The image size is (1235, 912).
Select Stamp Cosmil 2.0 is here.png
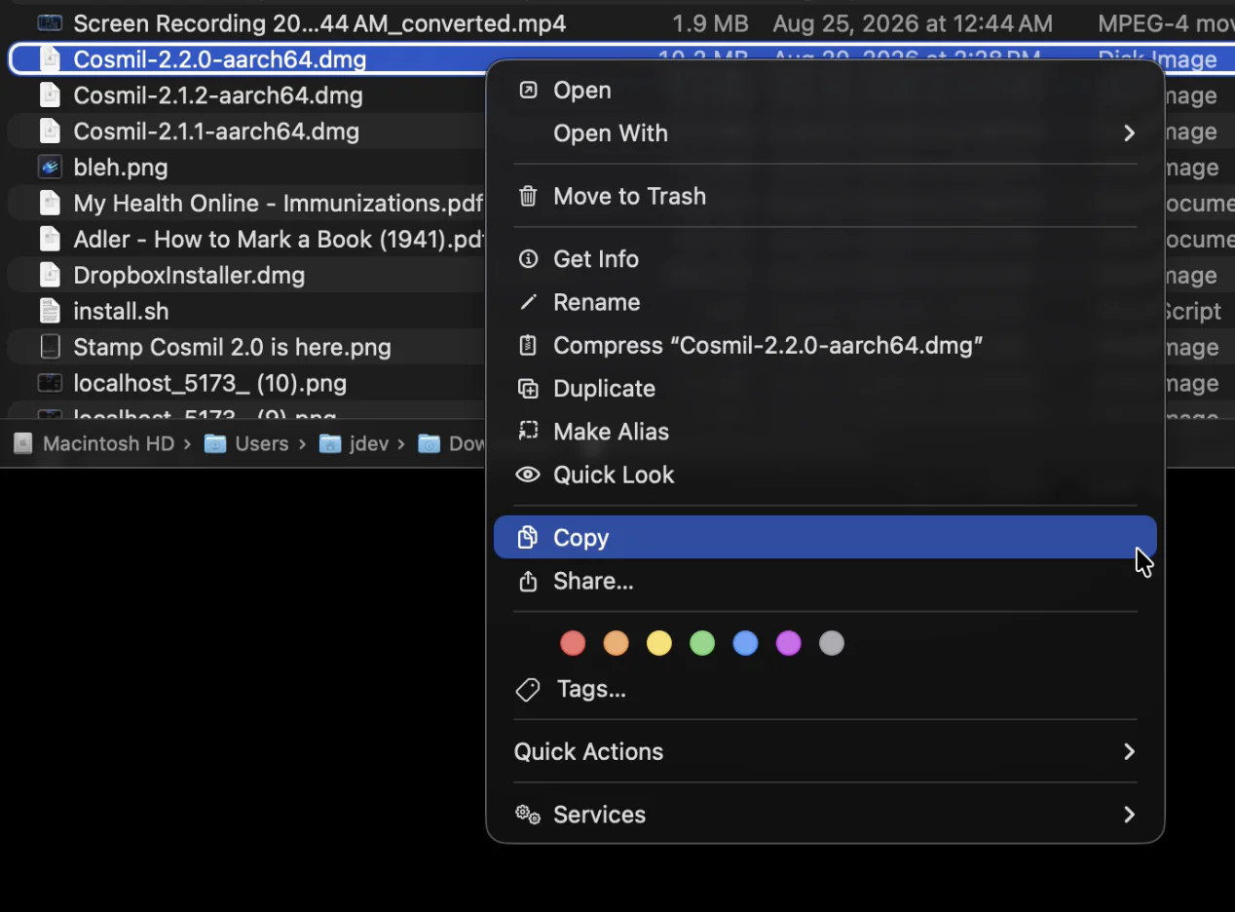click(232, 347)
